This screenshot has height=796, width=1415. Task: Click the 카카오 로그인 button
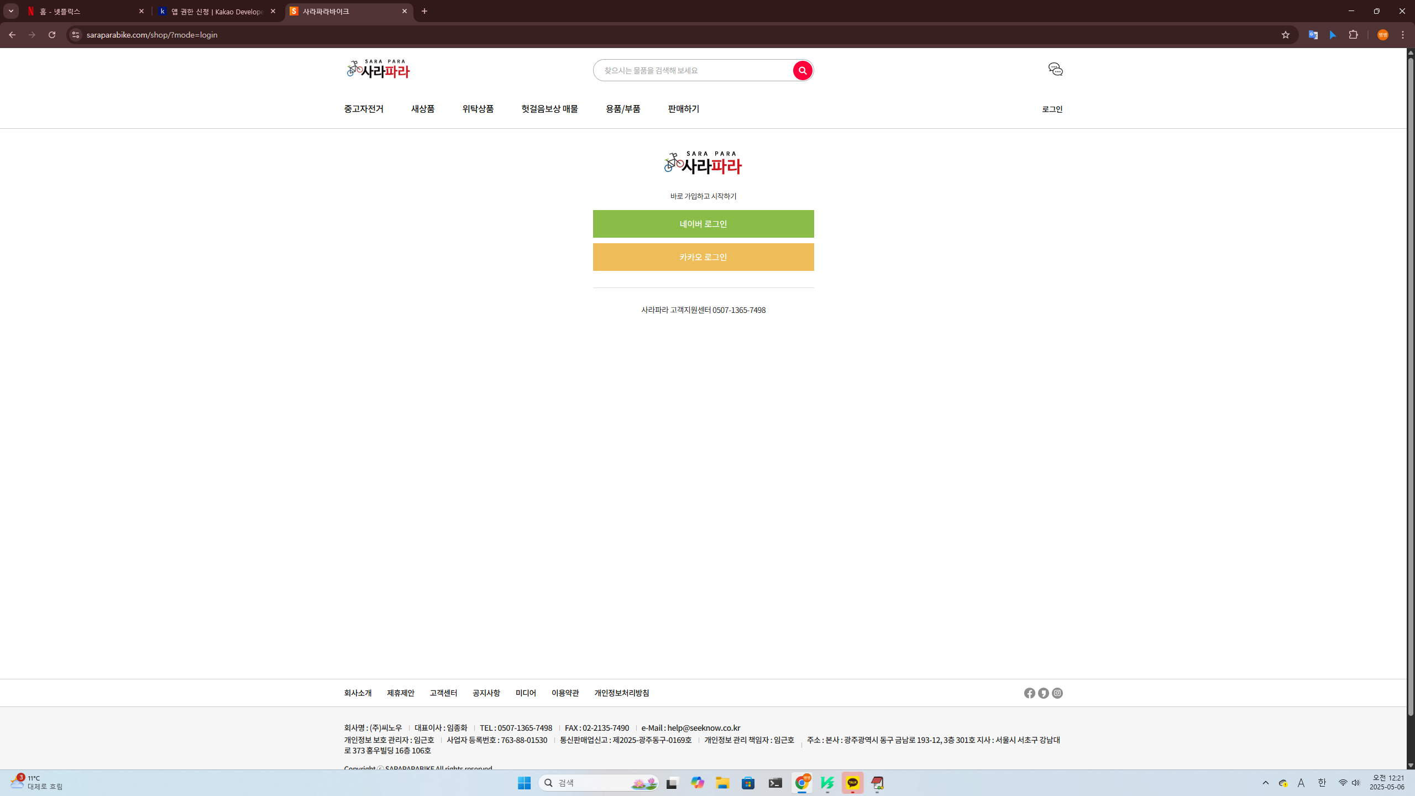pos(703,257)
